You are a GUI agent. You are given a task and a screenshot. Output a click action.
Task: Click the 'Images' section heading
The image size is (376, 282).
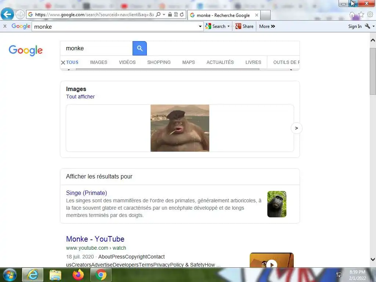tap(76, 89)
